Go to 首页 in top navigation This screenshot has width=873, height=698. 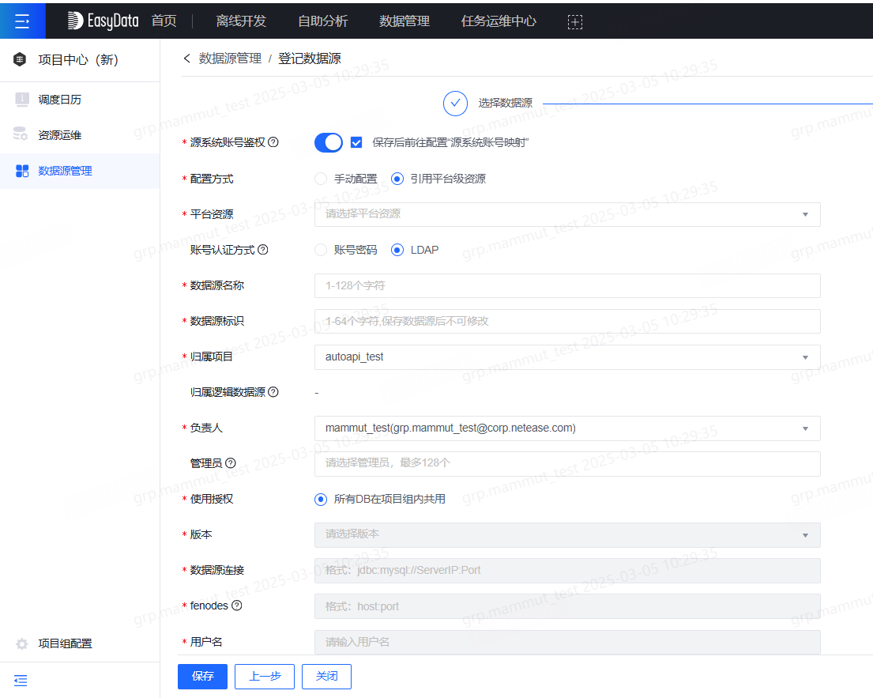pos(164,21)
